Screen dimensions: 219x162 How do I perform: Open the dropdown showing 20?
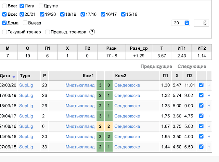tap(180, 23)
